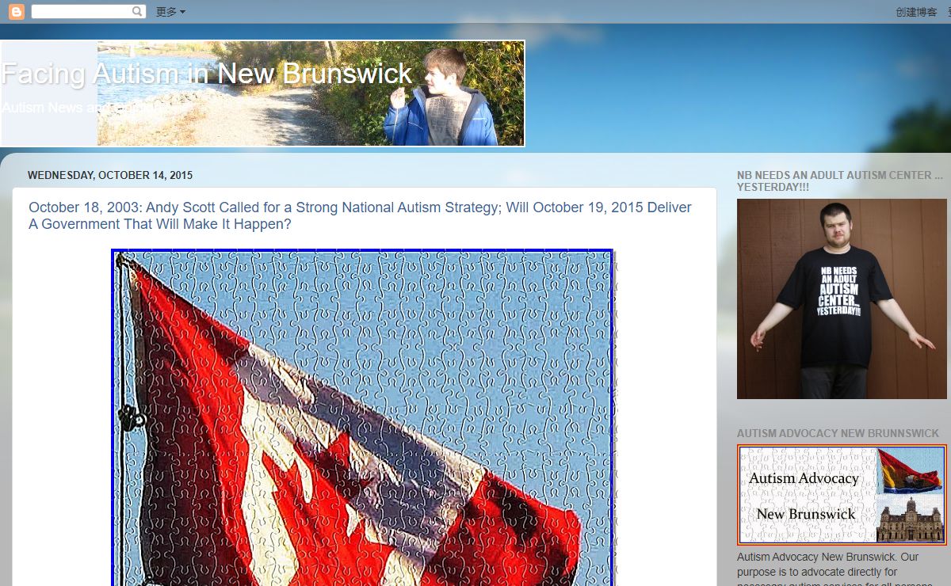The height and width of the screenshot is (586, 951).
Task: Click the 'AUTISM ADVOCACY NEW BRUNNSWICK' sidebar heading
Action: click(x=838, y=433)
